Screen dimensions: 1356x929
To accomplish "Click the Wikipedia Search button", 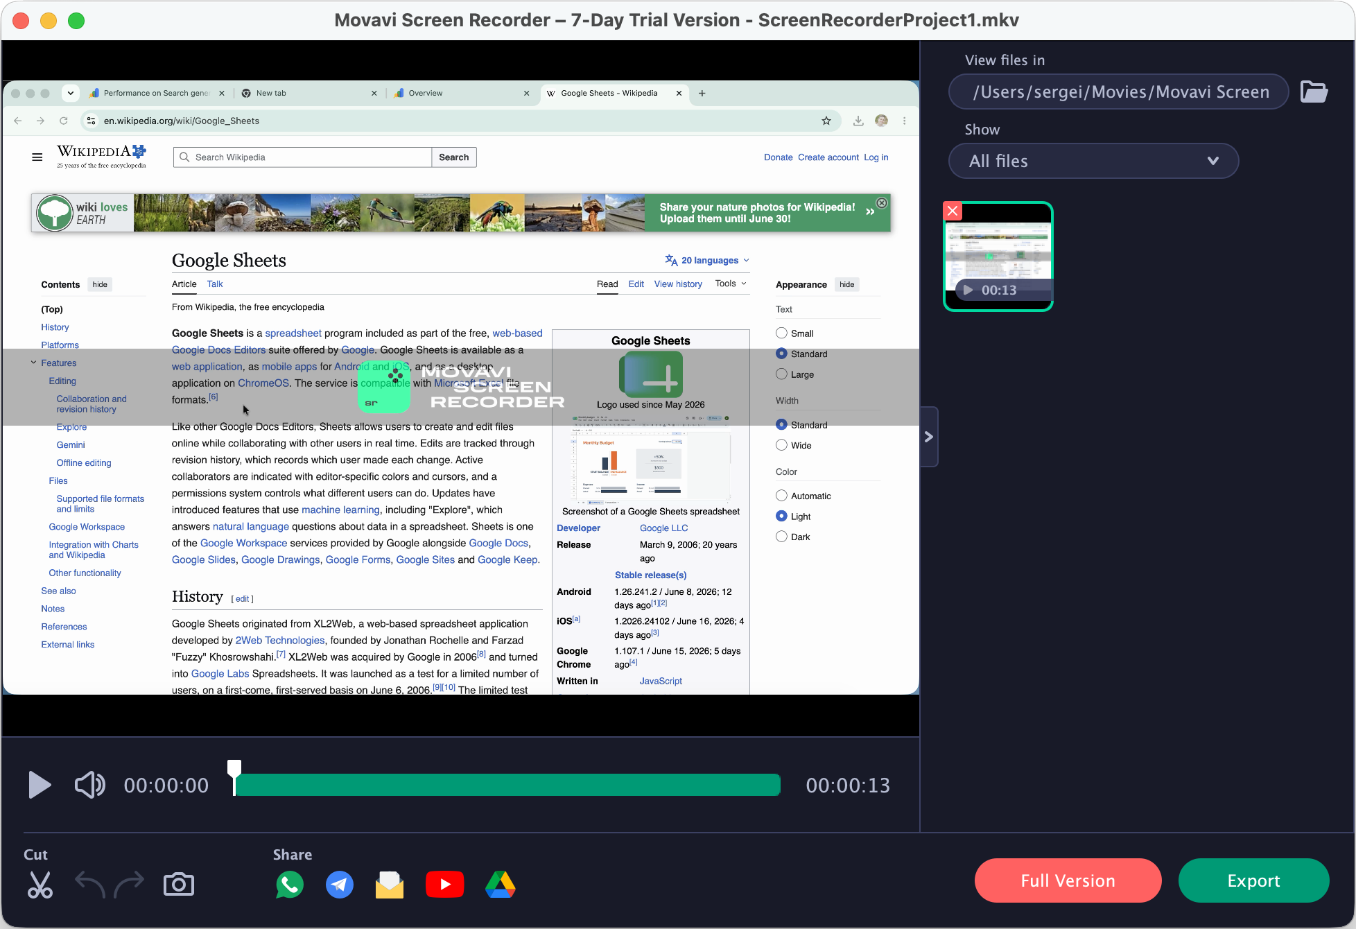I will pyautogui.click(x=454, y=157).
